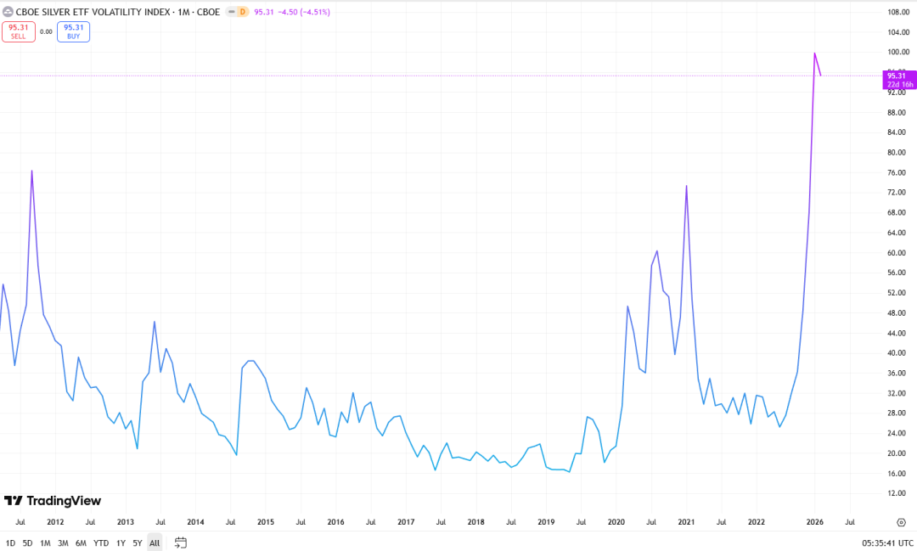Click the 2012 label on the time axis
The height and width of the screenshot is (551, 917).
point(55,522)
